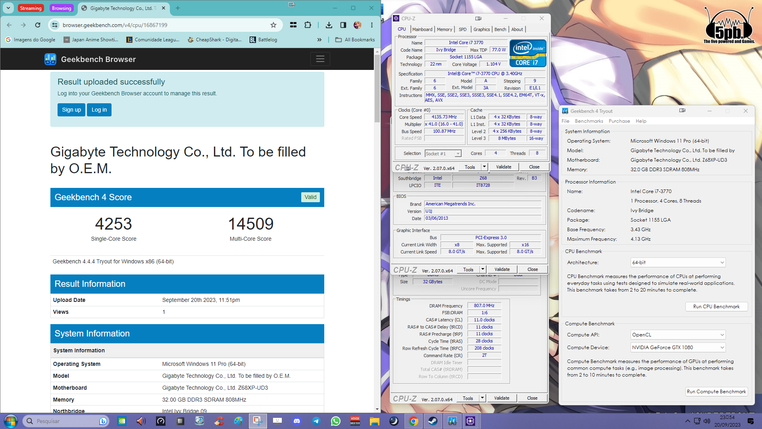View site information icon in address bar
762x429 pixels.
click(x=55, y=25)
